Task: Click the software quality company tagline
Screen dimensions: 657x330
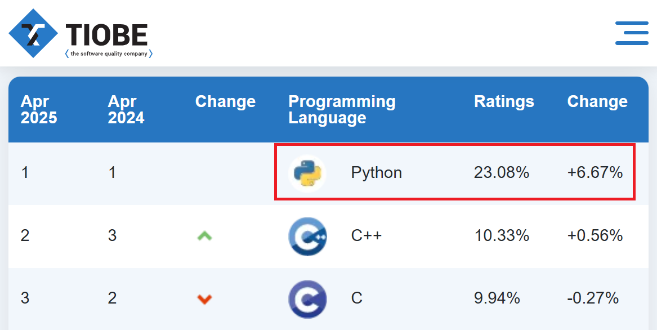Action: pos(109,53)
